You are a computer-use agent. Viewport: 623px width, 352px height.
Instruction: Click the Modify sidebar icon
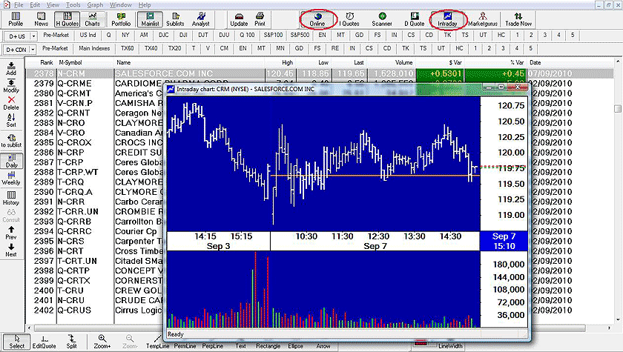coord(11,86)
